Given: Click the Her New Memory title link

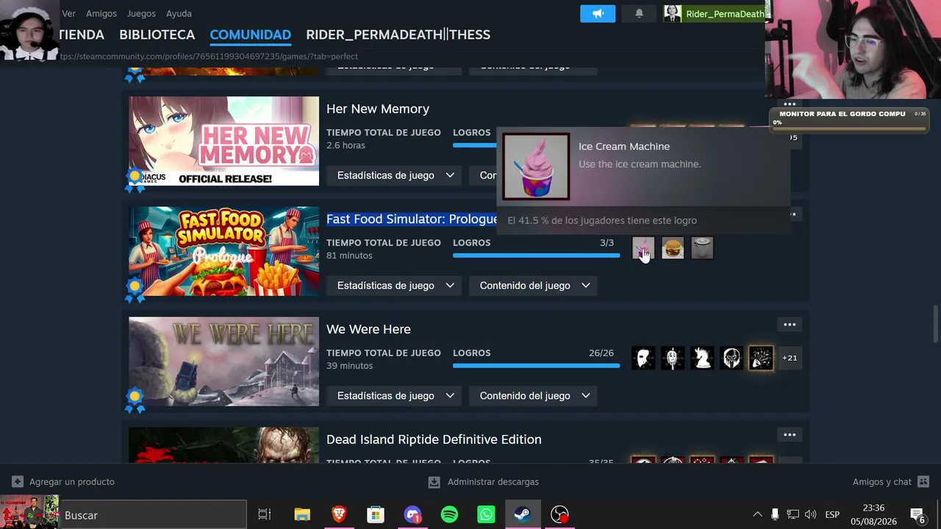Looking at the screenshot, I should [x=378, y=109].
